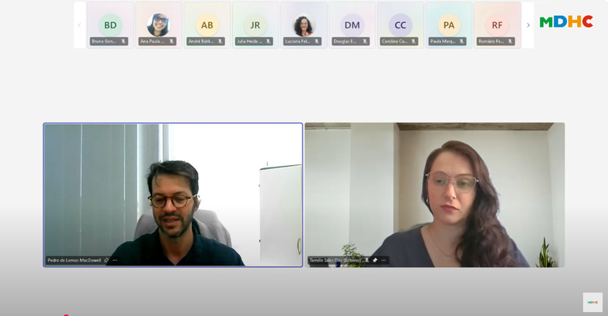
Task: Select Bruno participant tile with BD initials
Action: point(110,25)
